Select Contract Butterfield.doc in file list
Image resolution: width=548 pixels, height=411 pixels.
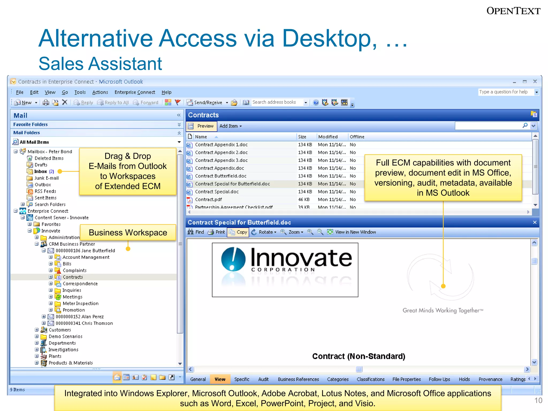pyautogui.click(x=221, y=176)
